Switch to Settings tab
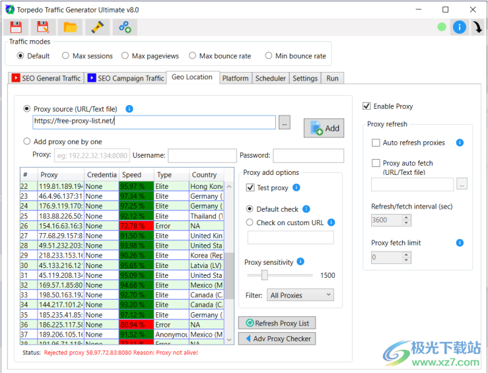Viewport: 488px width, 373px height. [x=305, y=78]
